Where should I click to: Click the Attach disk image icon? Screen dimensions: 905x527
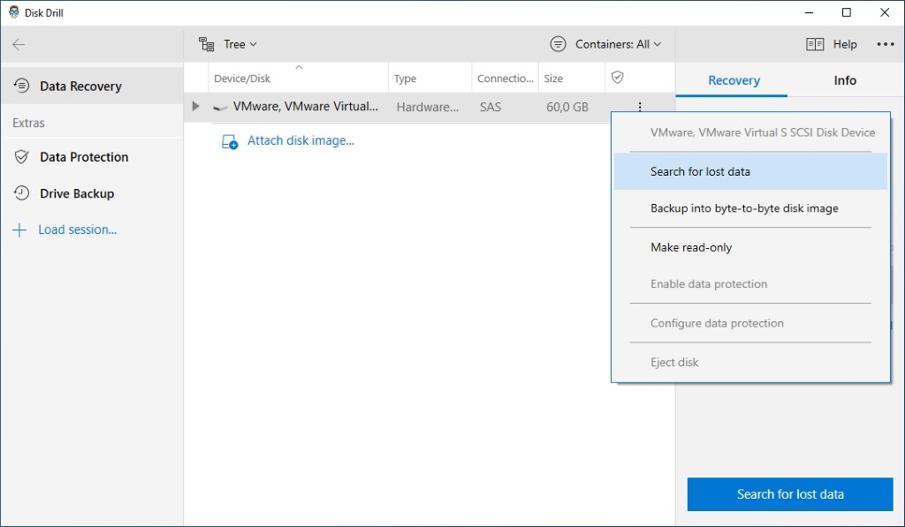[229, 141]
